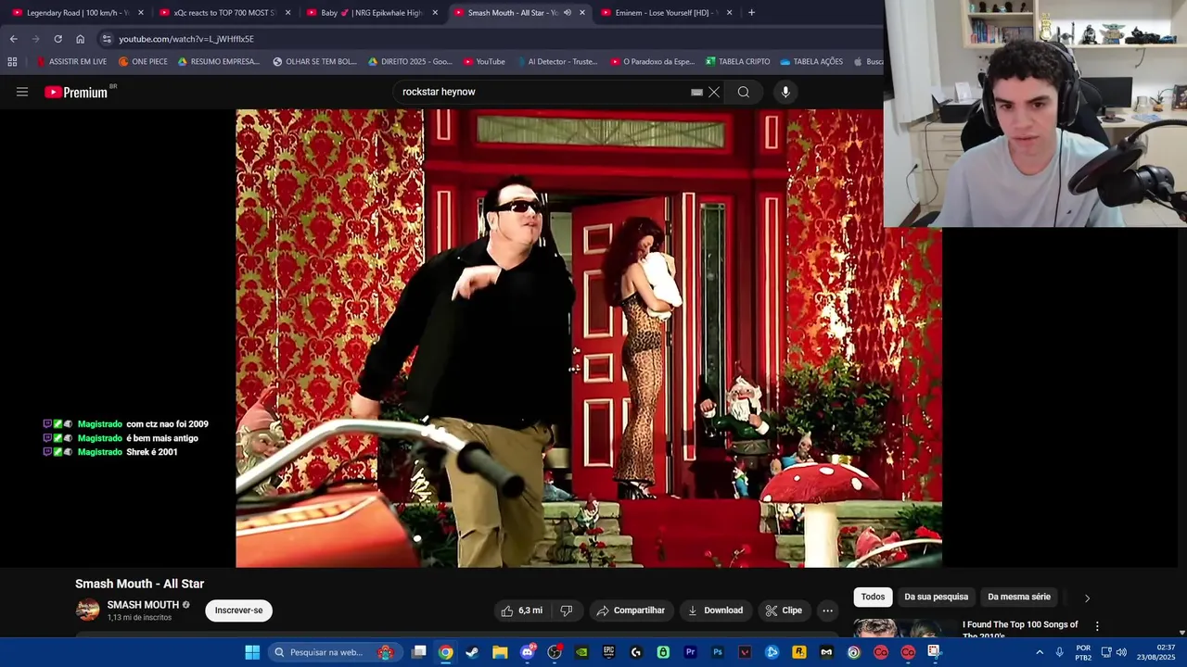Dislike the Smash Mouth video

point(567,610)
